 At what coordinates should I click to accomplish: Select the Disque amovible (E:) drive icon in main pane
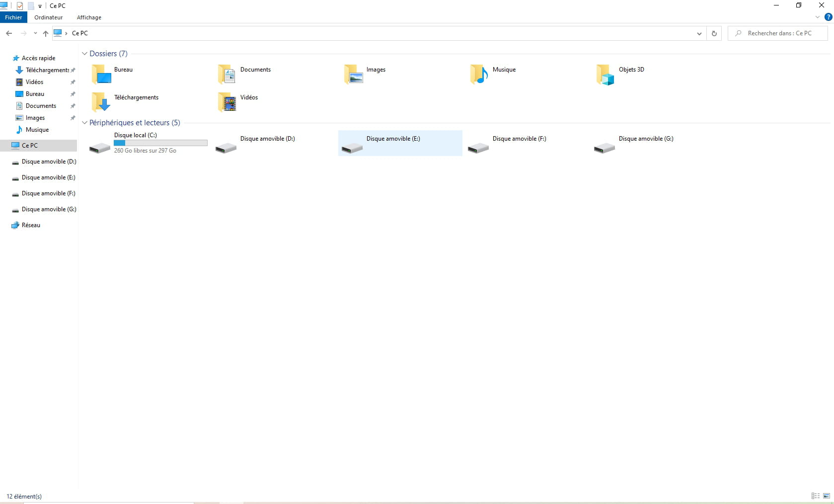point(352,148)
